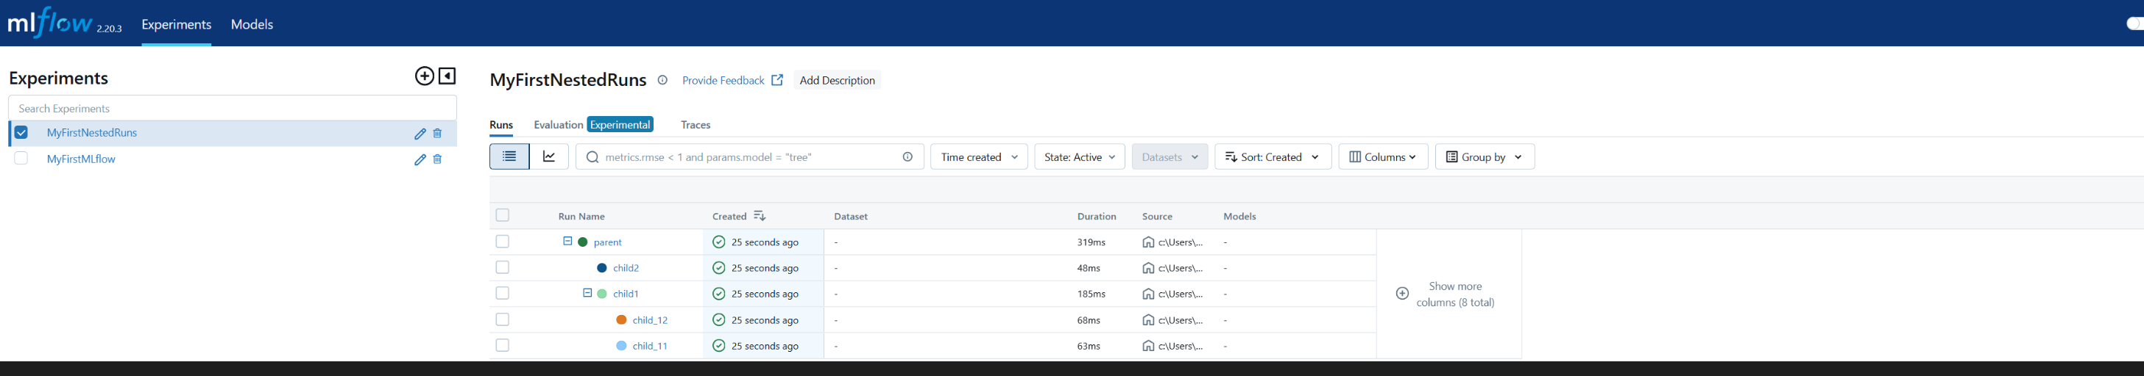
Task: Switch to table list view
Action: coord(509,157)
